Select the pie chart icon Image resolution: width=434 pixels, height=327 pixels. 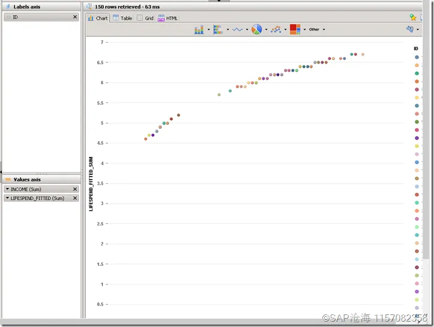coord(256,29)
